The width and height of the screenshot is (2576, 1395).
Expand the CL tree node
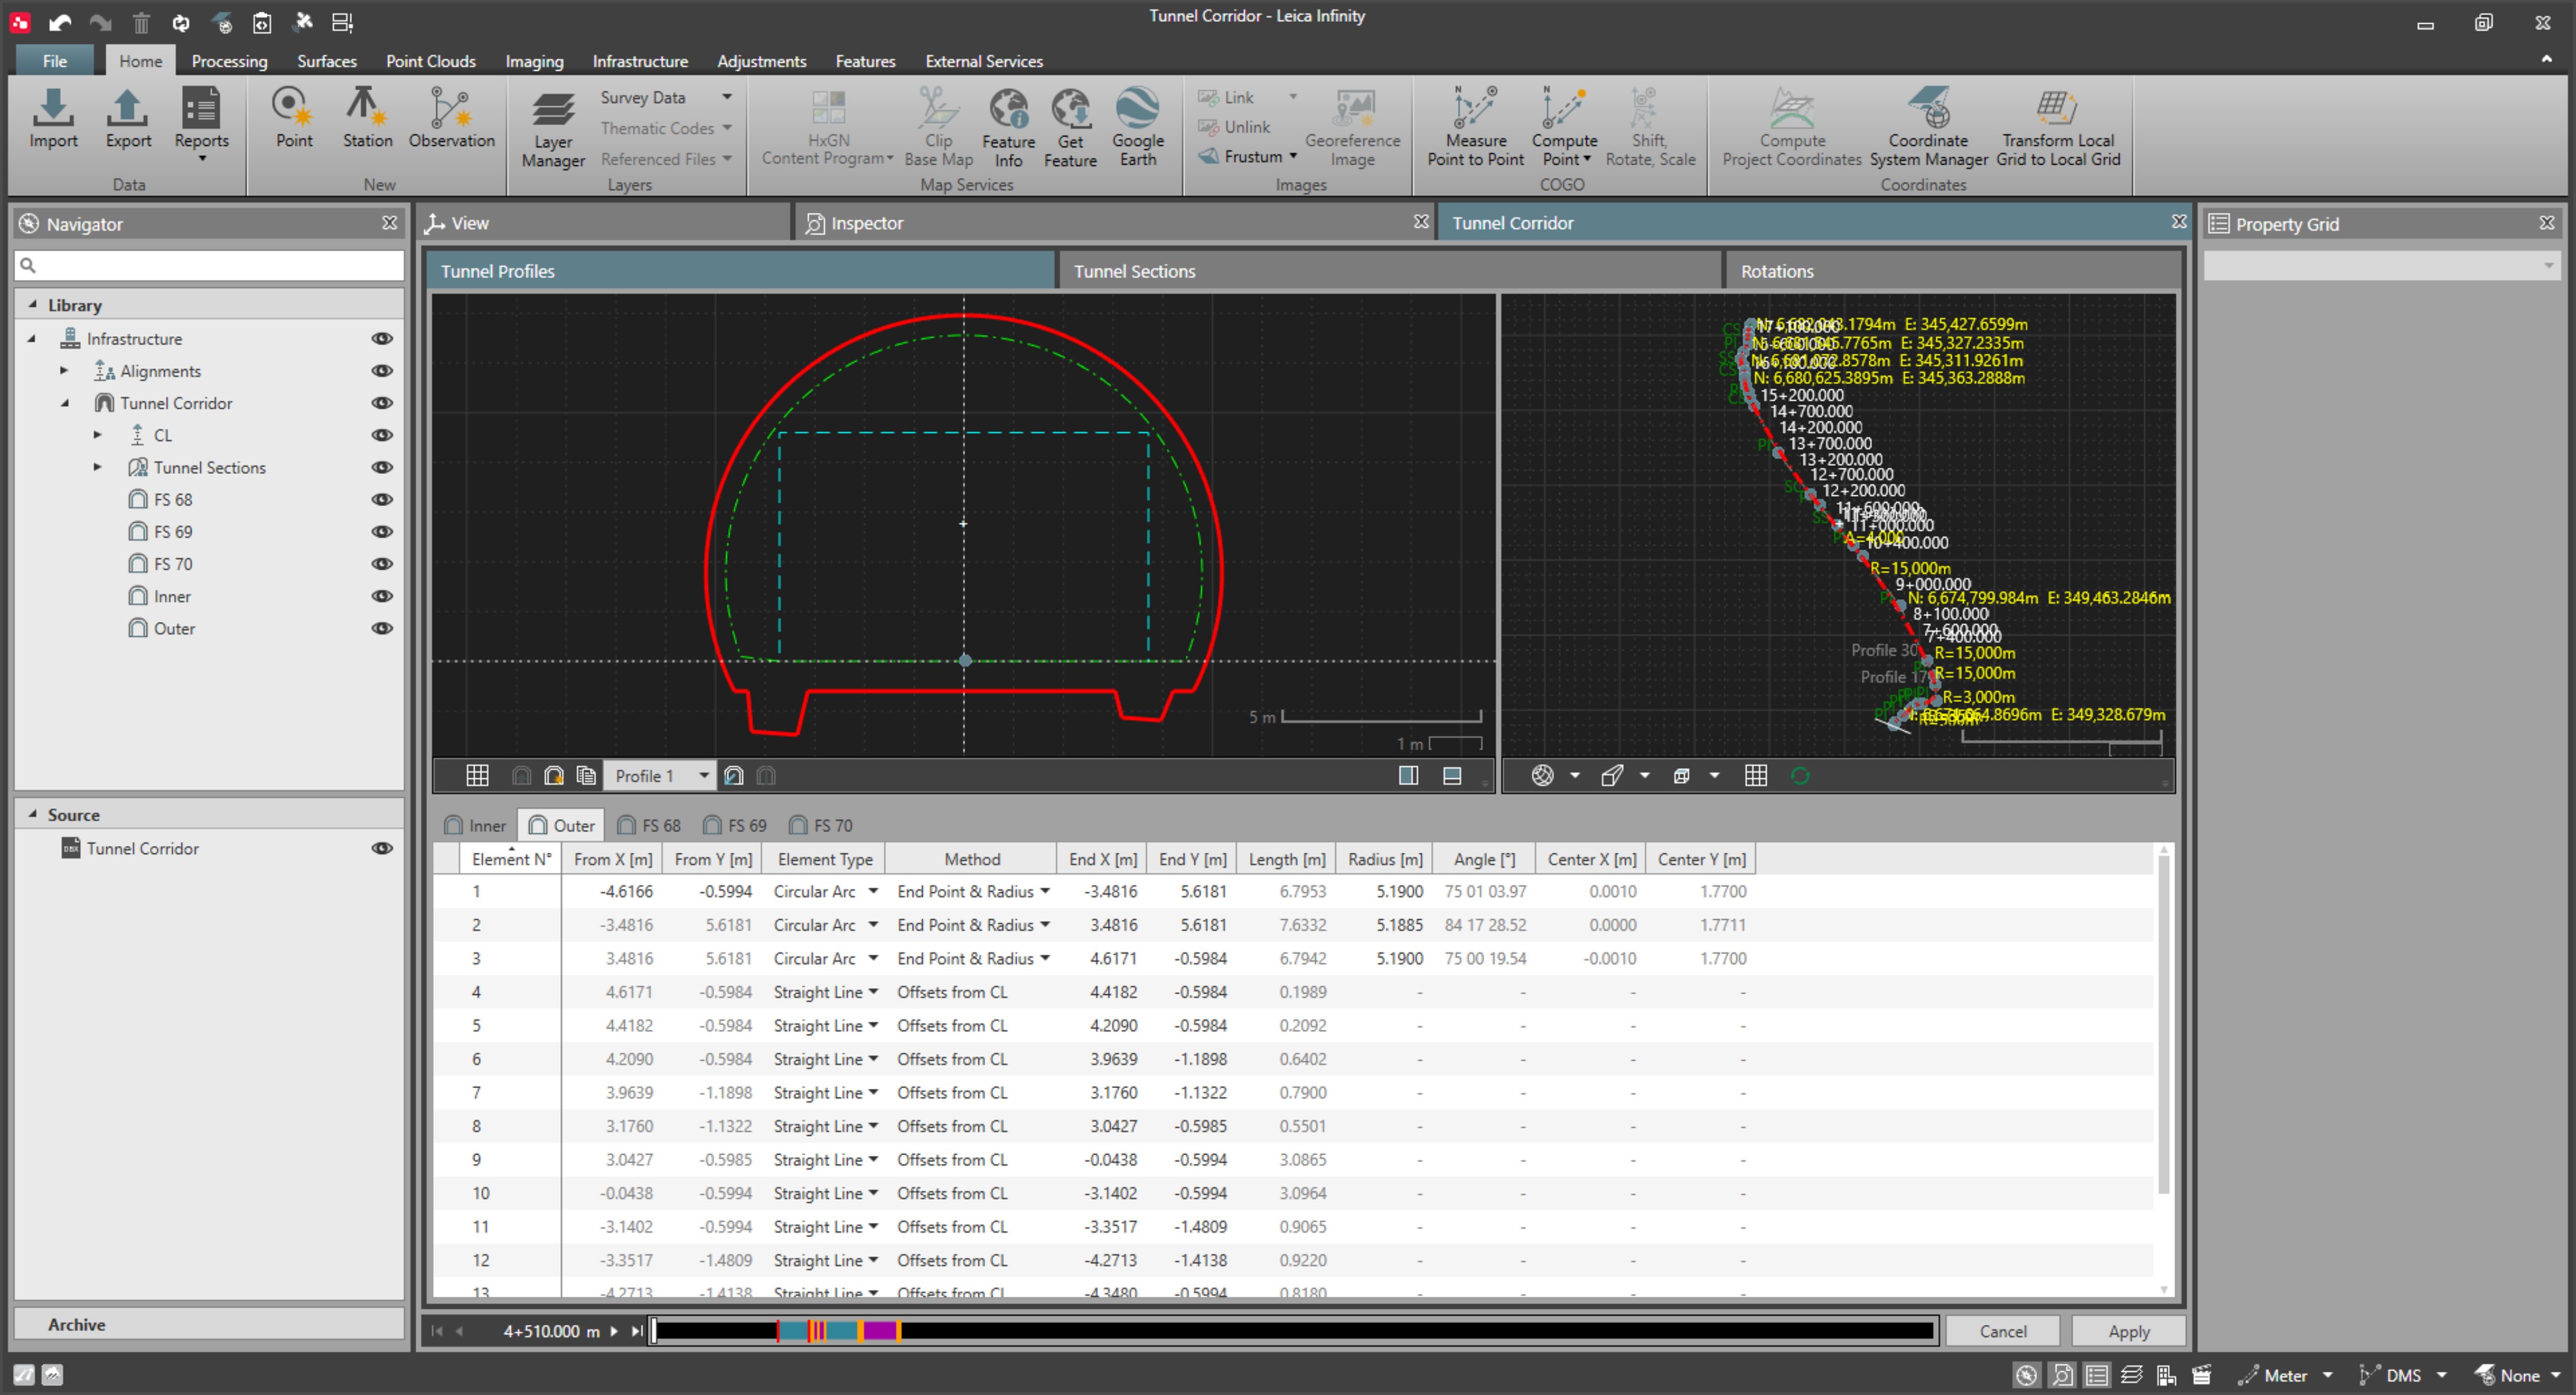click(97, 435)
